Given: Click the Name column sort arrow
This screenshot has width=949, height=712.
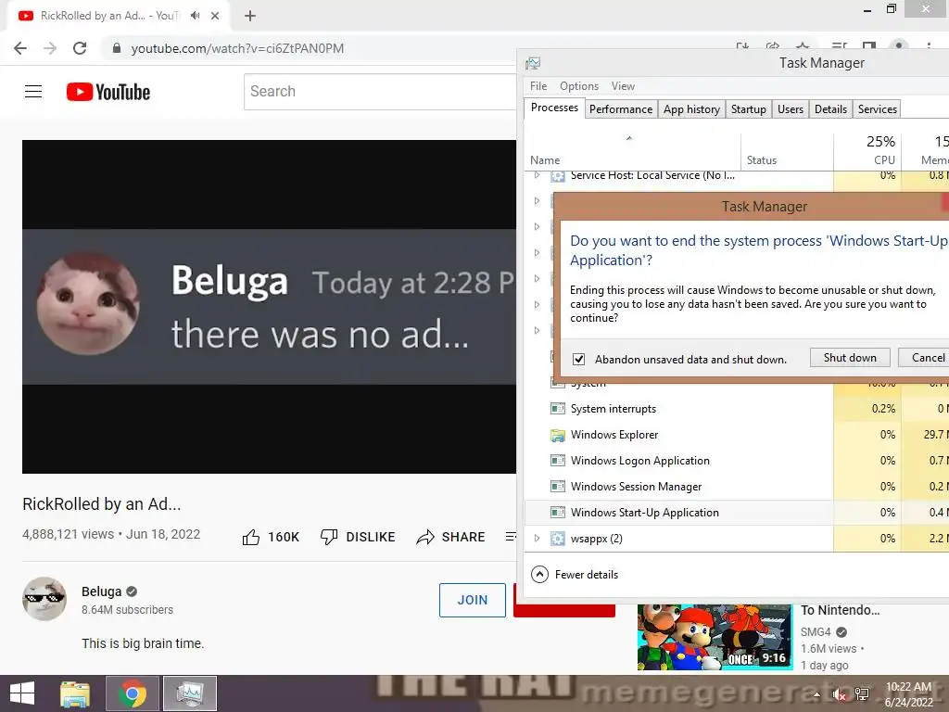Looking at the screenshot, I should tap(629, 139).
